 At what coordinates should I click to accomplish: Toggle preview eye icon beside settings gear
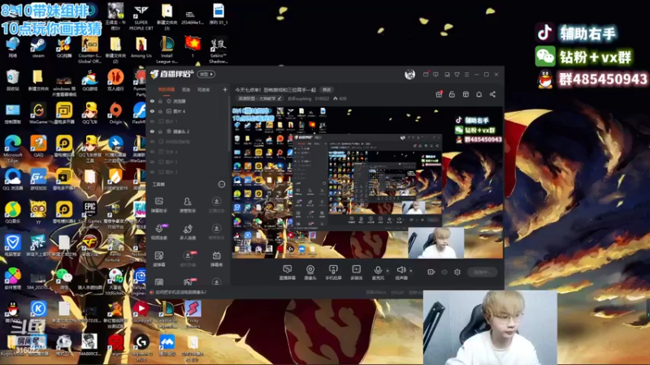coord(444,272)
